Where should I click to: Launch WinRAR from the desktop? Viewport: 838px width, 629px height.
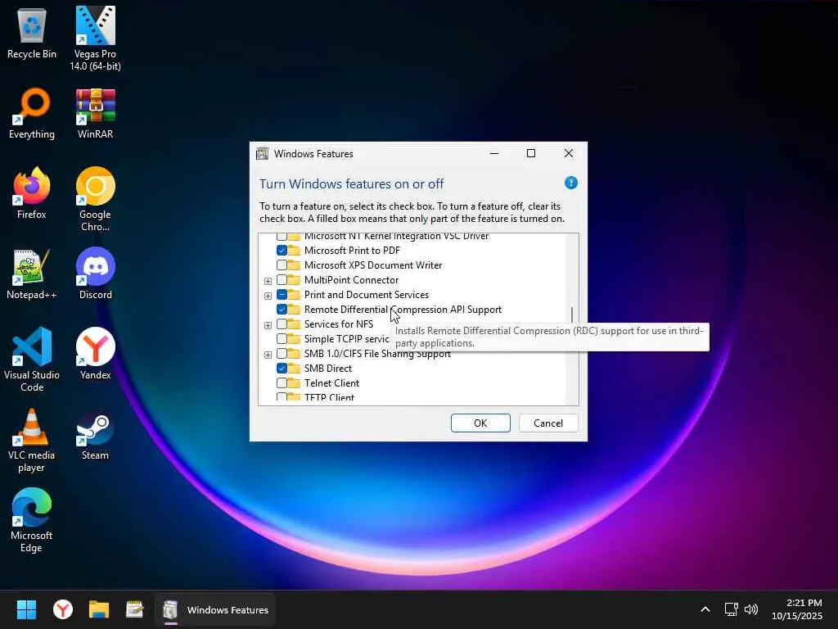[95, 113]
